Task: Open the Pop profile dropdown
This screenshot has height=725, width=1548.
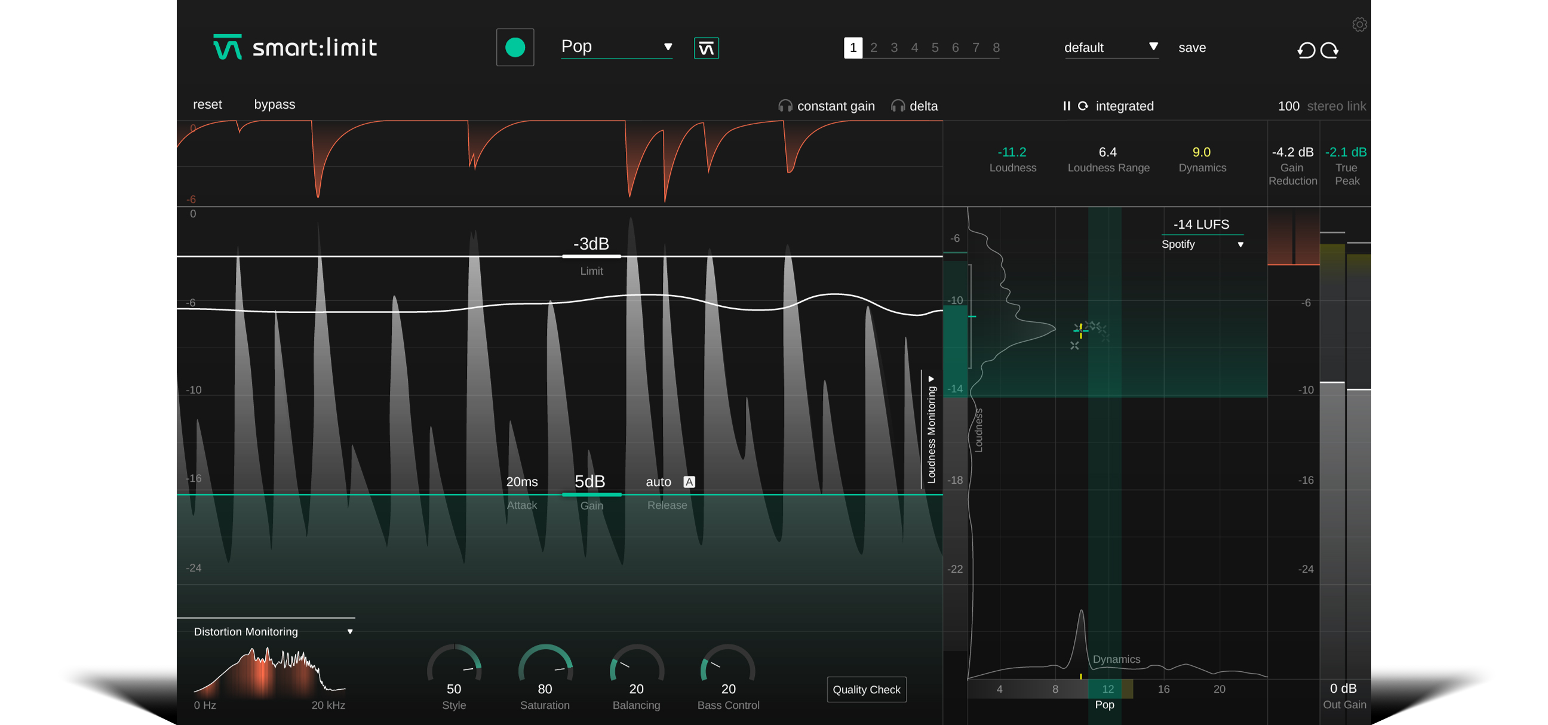Action: point(616,47)
